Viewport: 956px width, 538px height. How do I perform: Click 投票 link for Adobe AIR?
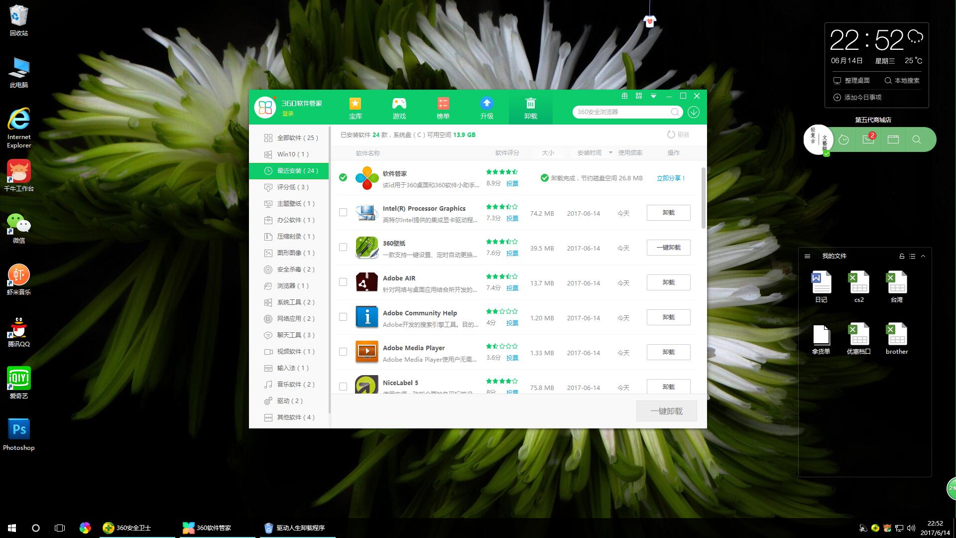coord(512,288)
